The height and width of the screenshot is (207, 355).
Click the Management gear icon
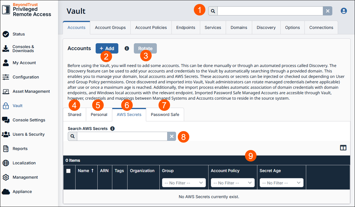click(6, 177)
